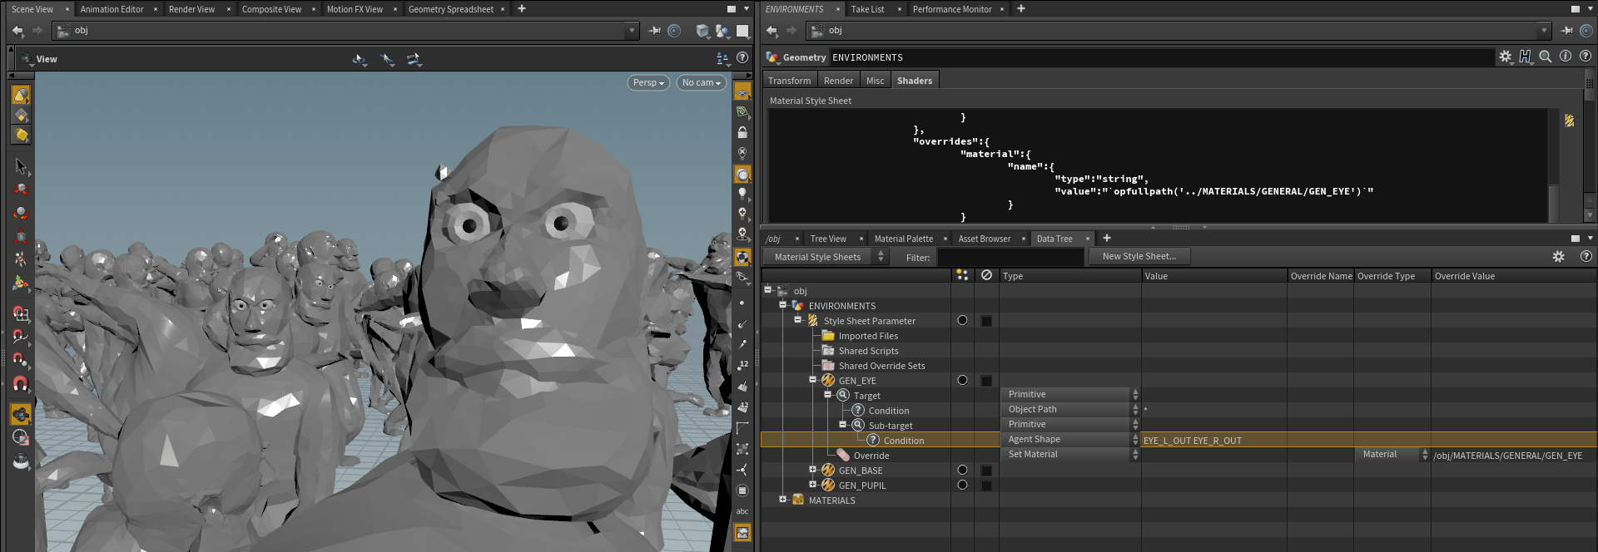Open Agent Shape type dropdown

coord(1069,439)
